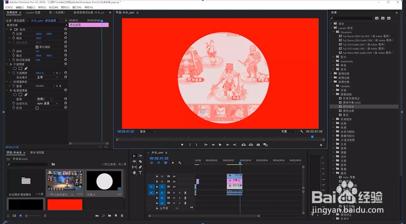Viewport: 406px width, 224px height.
Task: Select the Selection arrow tool
Action: coord(134,156)
